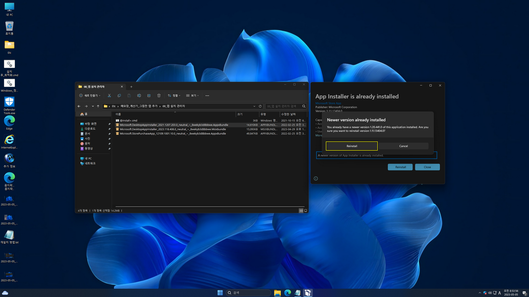Expand recent locations chevron beside forward arrow
Screen dimensions: 529x297
93,106
